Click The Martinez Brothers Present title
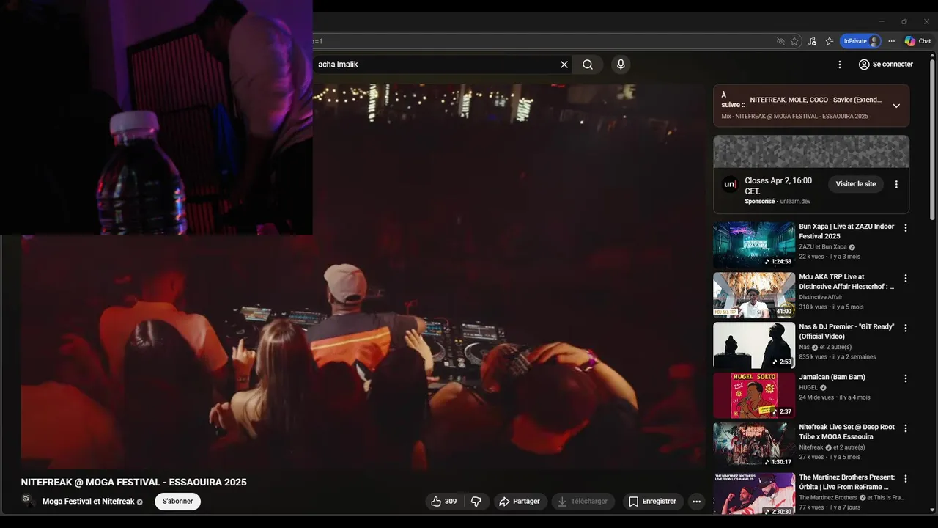 click(846, 482)
